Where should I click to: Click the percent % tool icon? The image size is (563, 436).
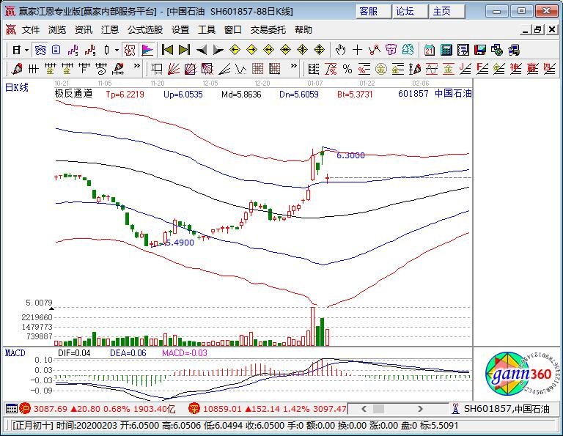click(x=347, y=69)
